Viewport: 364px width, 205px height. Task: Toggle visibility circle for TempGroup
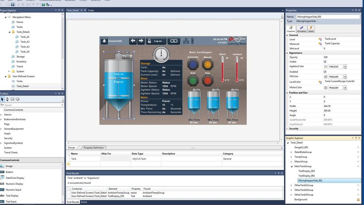tap(358, 157)
